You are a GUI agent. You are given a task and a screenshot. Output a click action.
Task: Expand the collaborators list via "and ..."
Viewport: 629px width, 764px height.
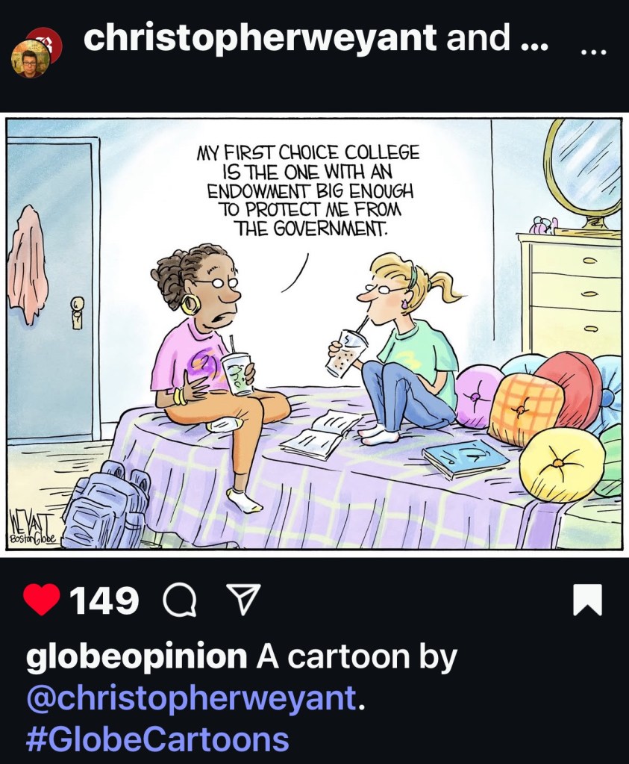pyautogui.click(x=498, y=38)
